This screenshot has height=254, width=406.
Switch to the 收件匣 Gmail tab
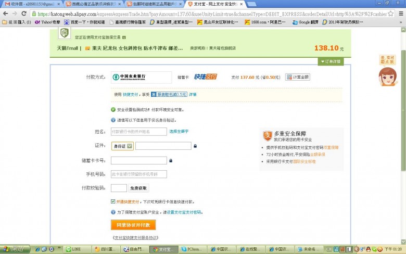tap(32, 4)
